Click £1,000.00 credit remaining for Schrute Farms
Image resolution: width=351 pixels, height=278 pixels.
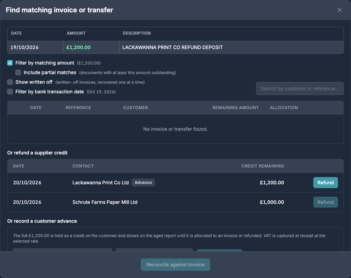[272, 202]
